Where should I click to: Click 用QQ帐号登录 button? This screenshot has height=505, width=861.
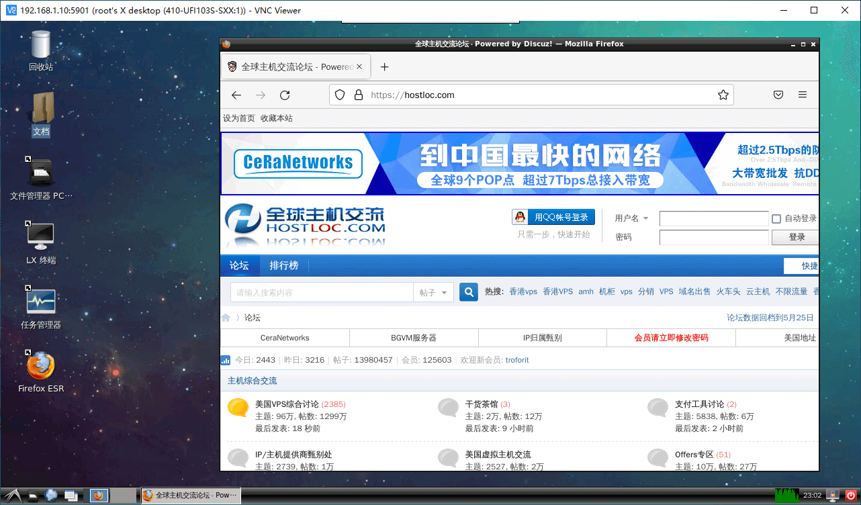[553, 217]
